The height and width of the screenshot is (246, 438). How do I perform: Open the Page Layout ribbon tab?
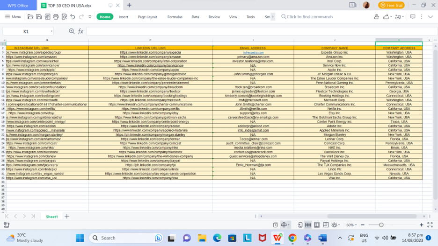(x=147, y=17)
